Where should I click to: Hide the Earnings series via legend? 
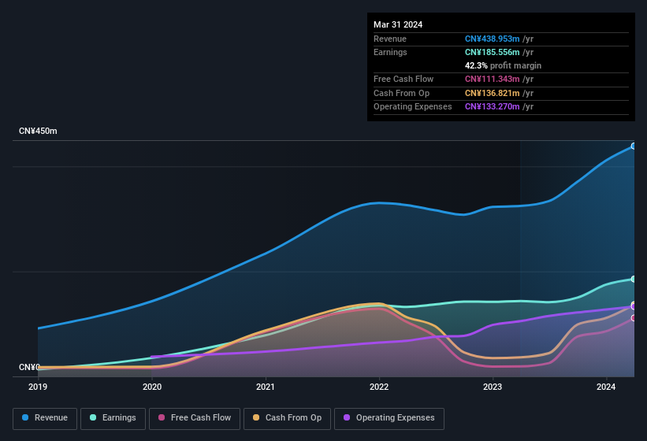tap(113, 418)
